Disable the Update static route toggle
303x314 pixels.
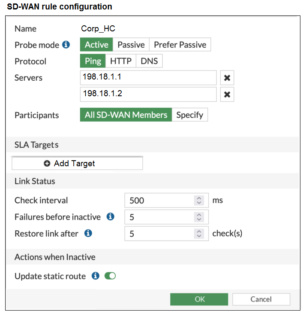[x=110, y=276]
